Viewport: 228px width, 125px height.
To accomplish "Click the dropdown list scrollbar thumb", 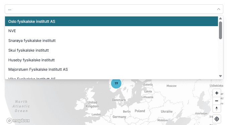I will tap(220, 30).
